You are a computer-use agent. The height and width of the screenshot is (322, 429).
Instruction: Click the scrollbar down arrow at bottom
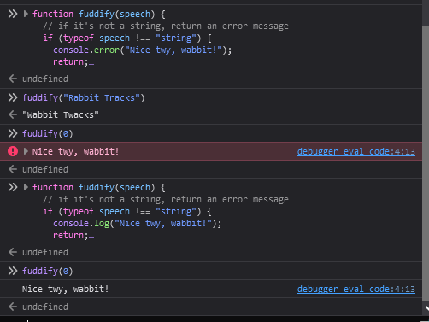tap(426, 308)
